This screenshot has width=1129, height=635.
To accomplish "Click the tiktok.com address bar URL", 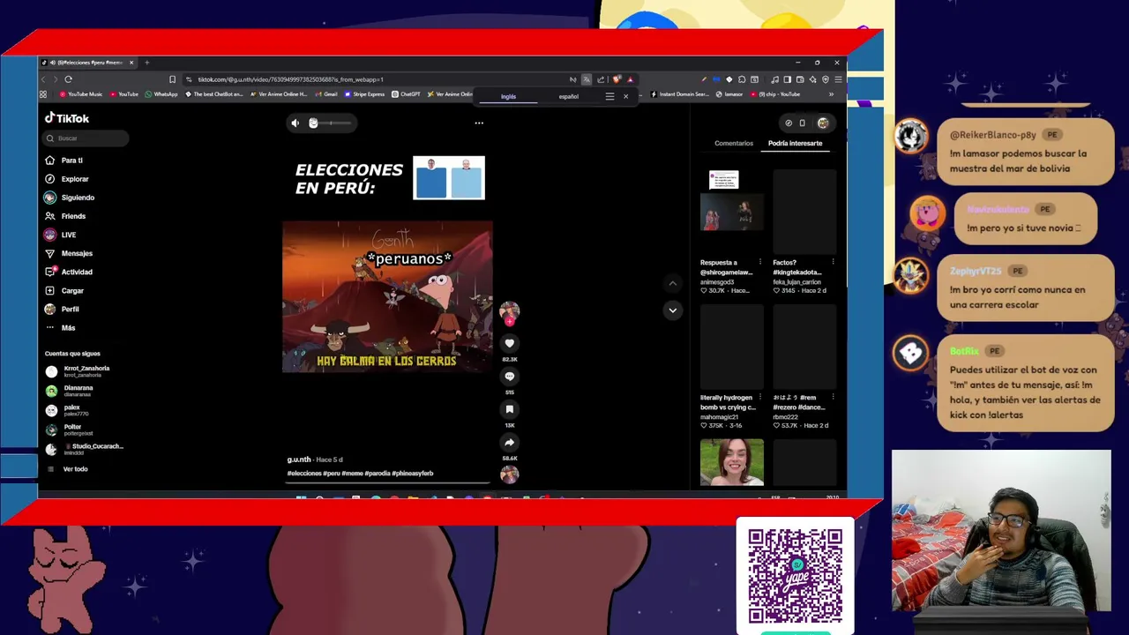I will (290, 79).
